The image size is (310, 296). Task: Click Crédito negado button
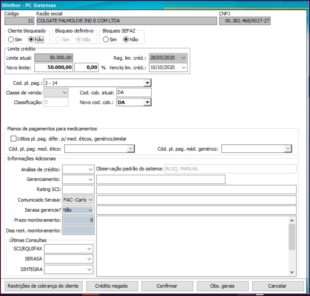click(112, 286)
